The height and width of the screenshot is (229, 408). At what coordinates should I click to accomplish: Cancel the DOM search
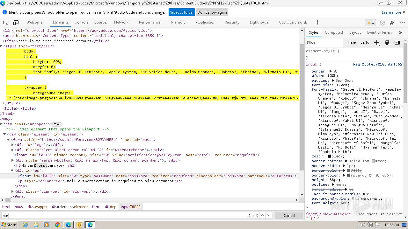(289, 215)
